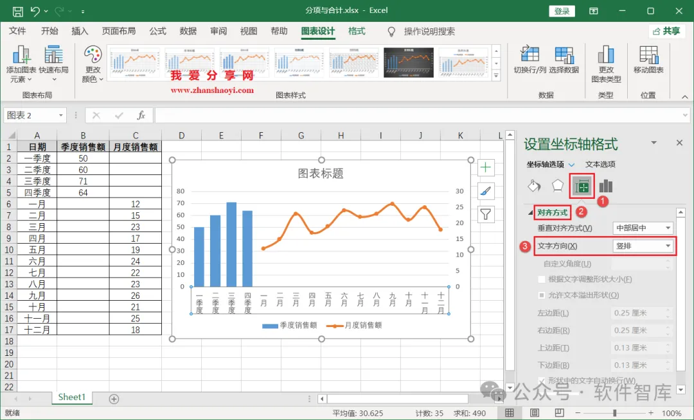This screenshot has width=694, height=420.
Task: Expand the chart styles gallery more arrow
Action: click(x=496, y=76)
